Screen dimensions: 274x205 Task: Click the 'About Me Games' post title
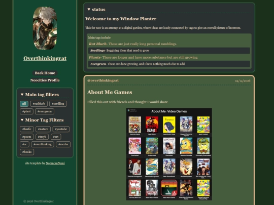pyautogui.click(x=110, y=92)
